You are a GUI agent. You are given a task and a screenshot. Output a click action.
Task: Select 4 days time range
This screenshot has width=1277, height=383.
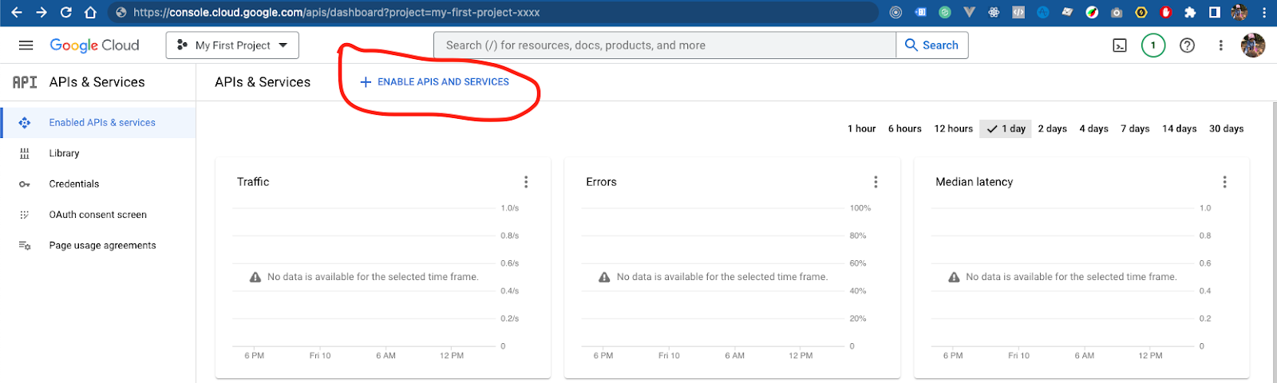pos(1093,128)
